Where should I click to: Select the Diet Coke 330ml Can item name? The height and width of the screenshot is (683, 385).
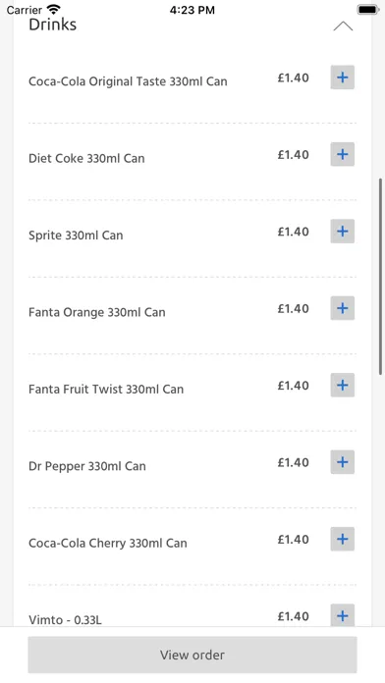[86, 158]
